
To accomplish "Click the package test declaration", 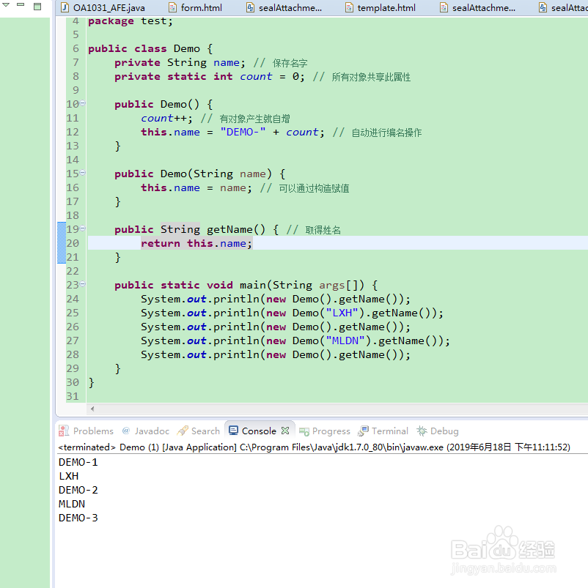I will click(131, 21).
